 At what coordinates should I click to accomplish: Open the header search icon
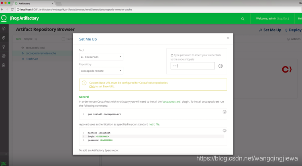(243, 19)
